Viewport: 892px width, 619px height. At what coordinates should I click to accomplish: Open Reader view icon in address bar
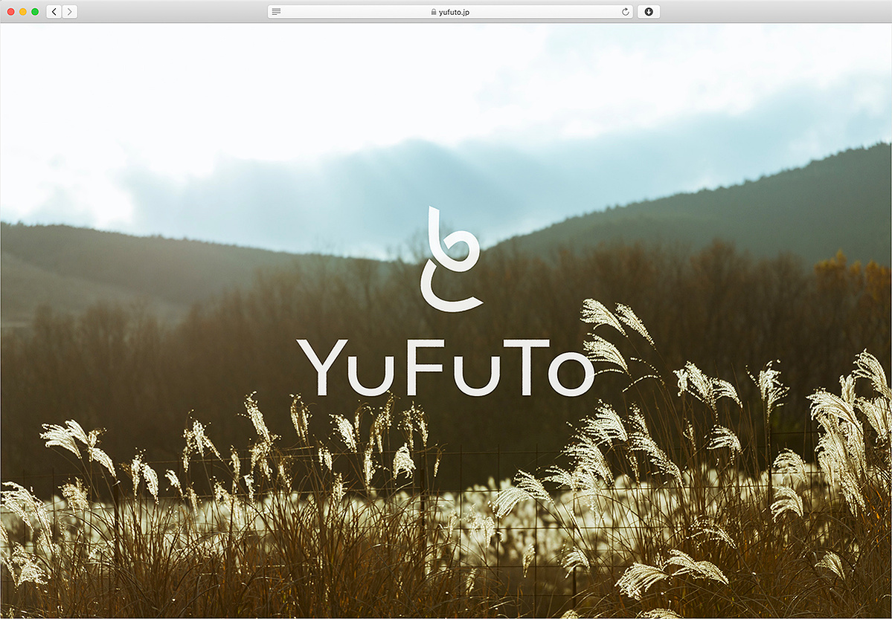pos(277,11)
